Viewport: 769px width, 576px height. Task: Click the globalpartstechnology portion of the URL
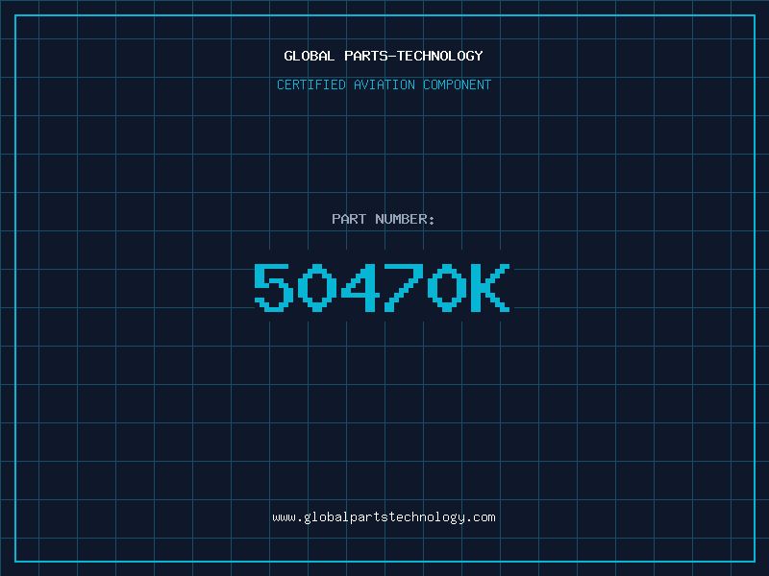(384, 517)
